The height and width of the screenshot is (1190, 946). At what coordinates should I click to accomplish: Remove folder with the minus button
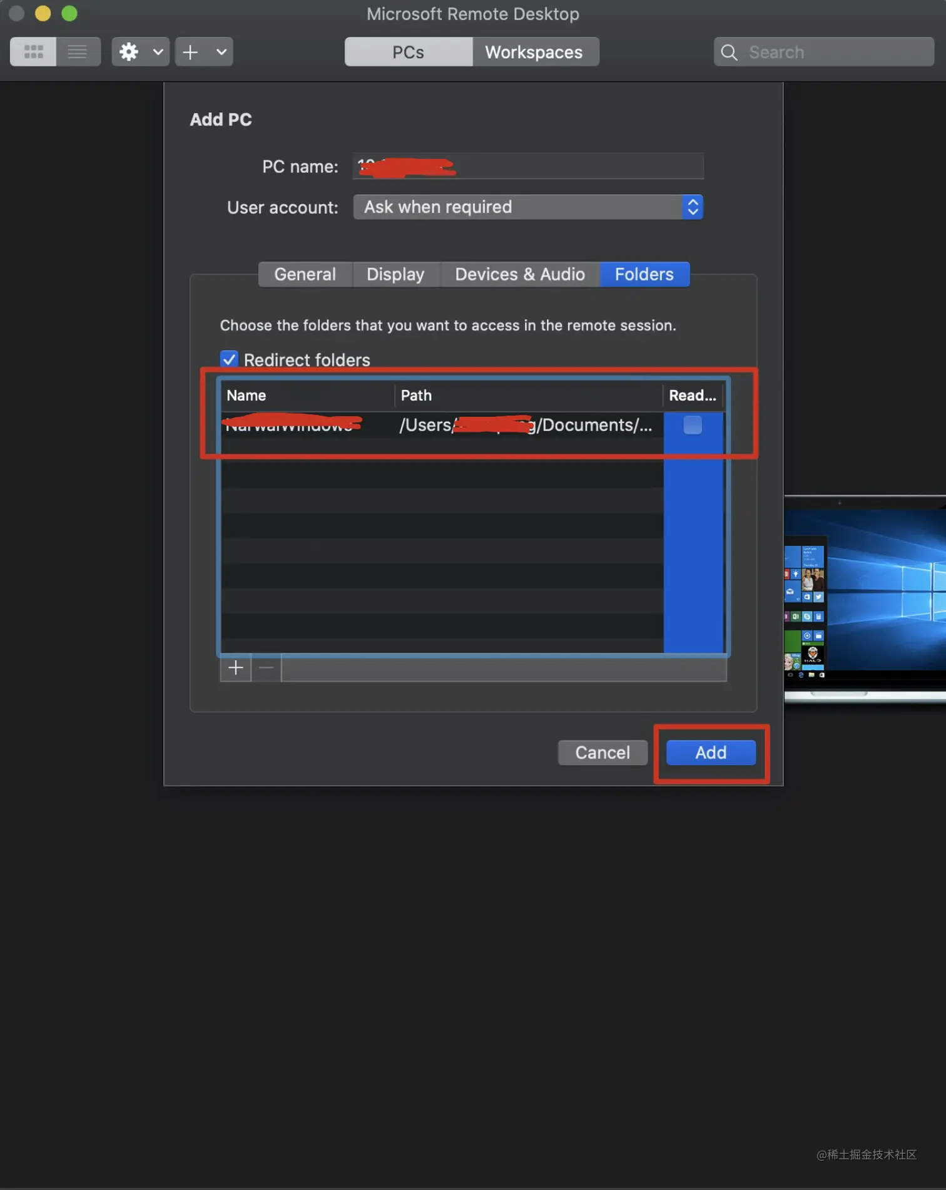[x=267, y=668]
